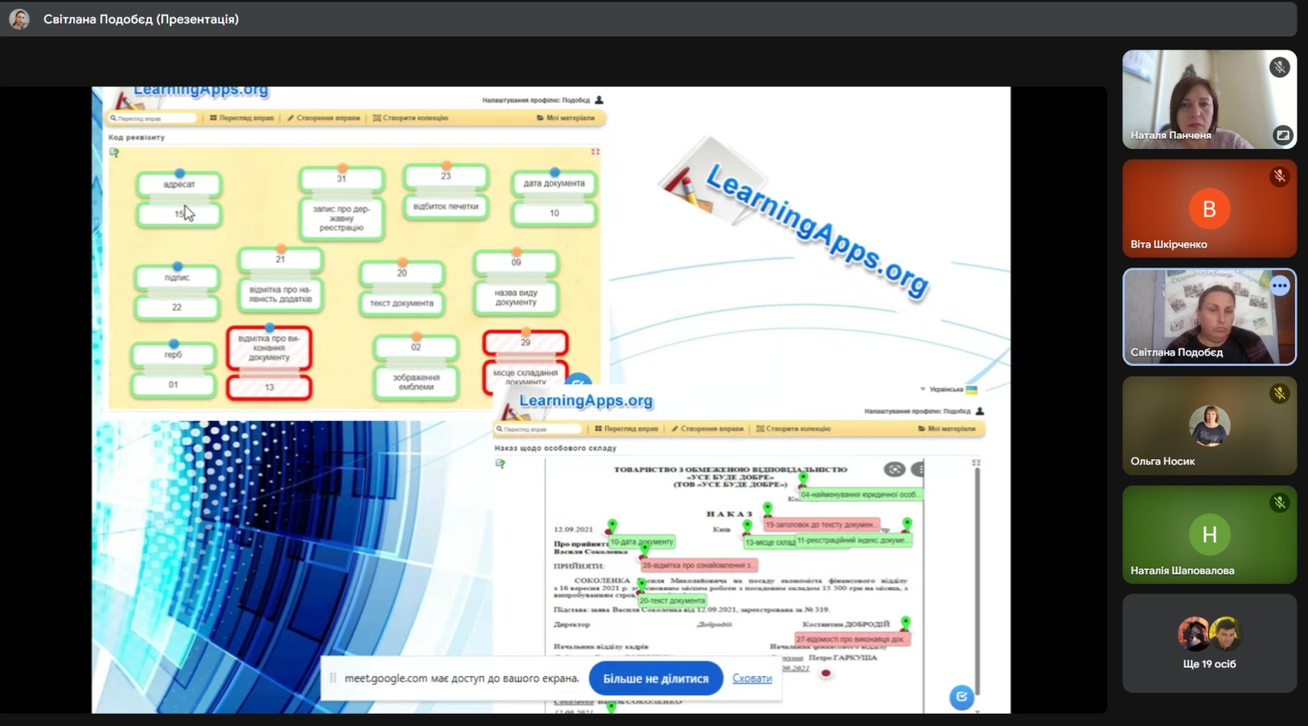Viewport: 1308px width, 726px height.
Task: Open Ще 19 осіб participants tile
Action: click(x=1209, y=643)
